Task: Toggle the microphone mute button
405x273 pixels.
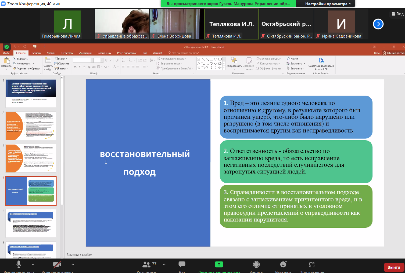Action: (x=19, y=265)
